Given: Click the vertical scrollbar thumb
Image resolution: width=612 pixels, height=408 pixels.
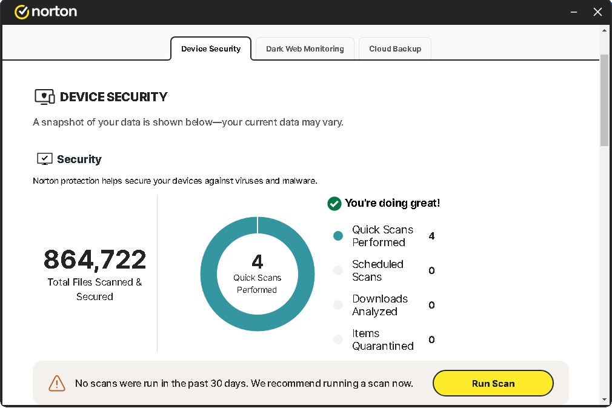Looking at the screenshot, I should 604,100.
